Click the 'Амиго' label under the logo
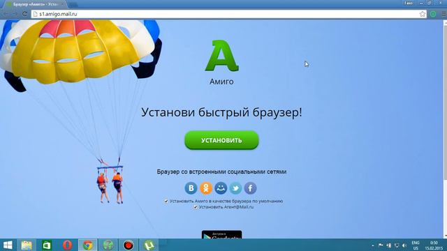 coord(221,82)
